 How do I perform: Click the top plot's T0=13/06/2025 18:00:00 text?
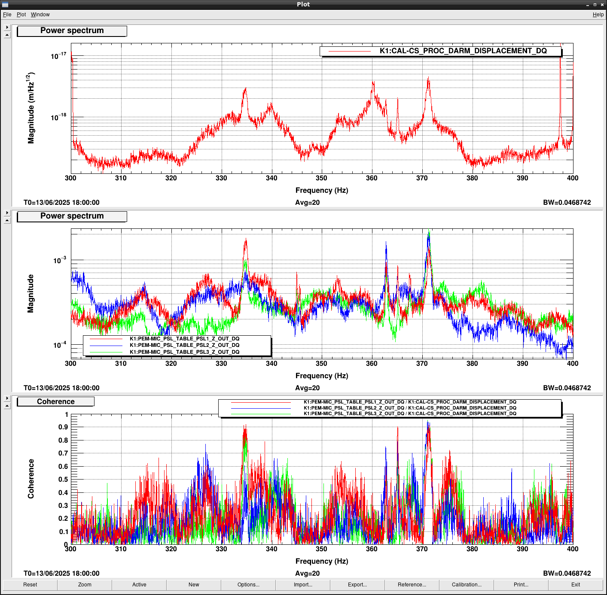[x=61, y=203]
